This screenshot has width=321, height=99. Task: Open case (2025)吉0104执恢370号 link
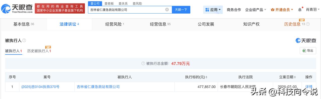tap(40, 87)
